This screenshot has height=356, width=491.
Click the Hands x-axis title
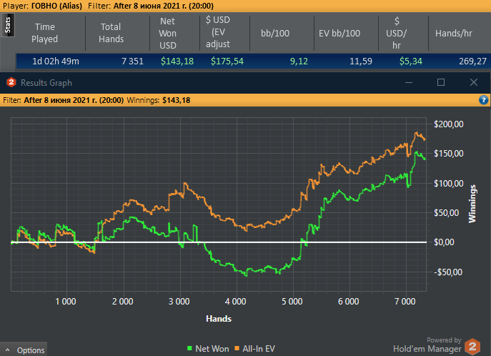click(x=219, y=319)
